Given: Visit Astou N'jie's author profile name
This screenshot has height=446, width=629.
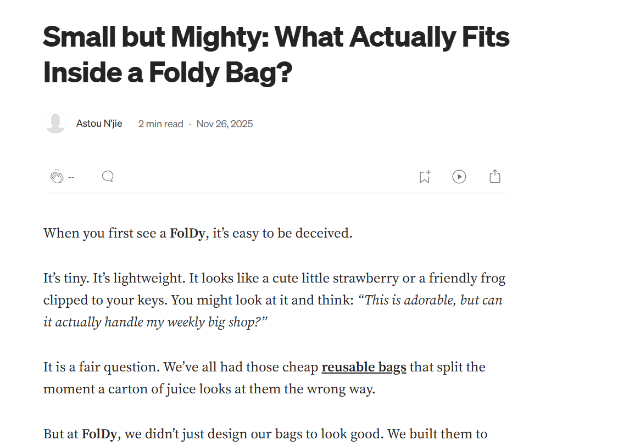Looking at the screenshot, I should point(99,123).
